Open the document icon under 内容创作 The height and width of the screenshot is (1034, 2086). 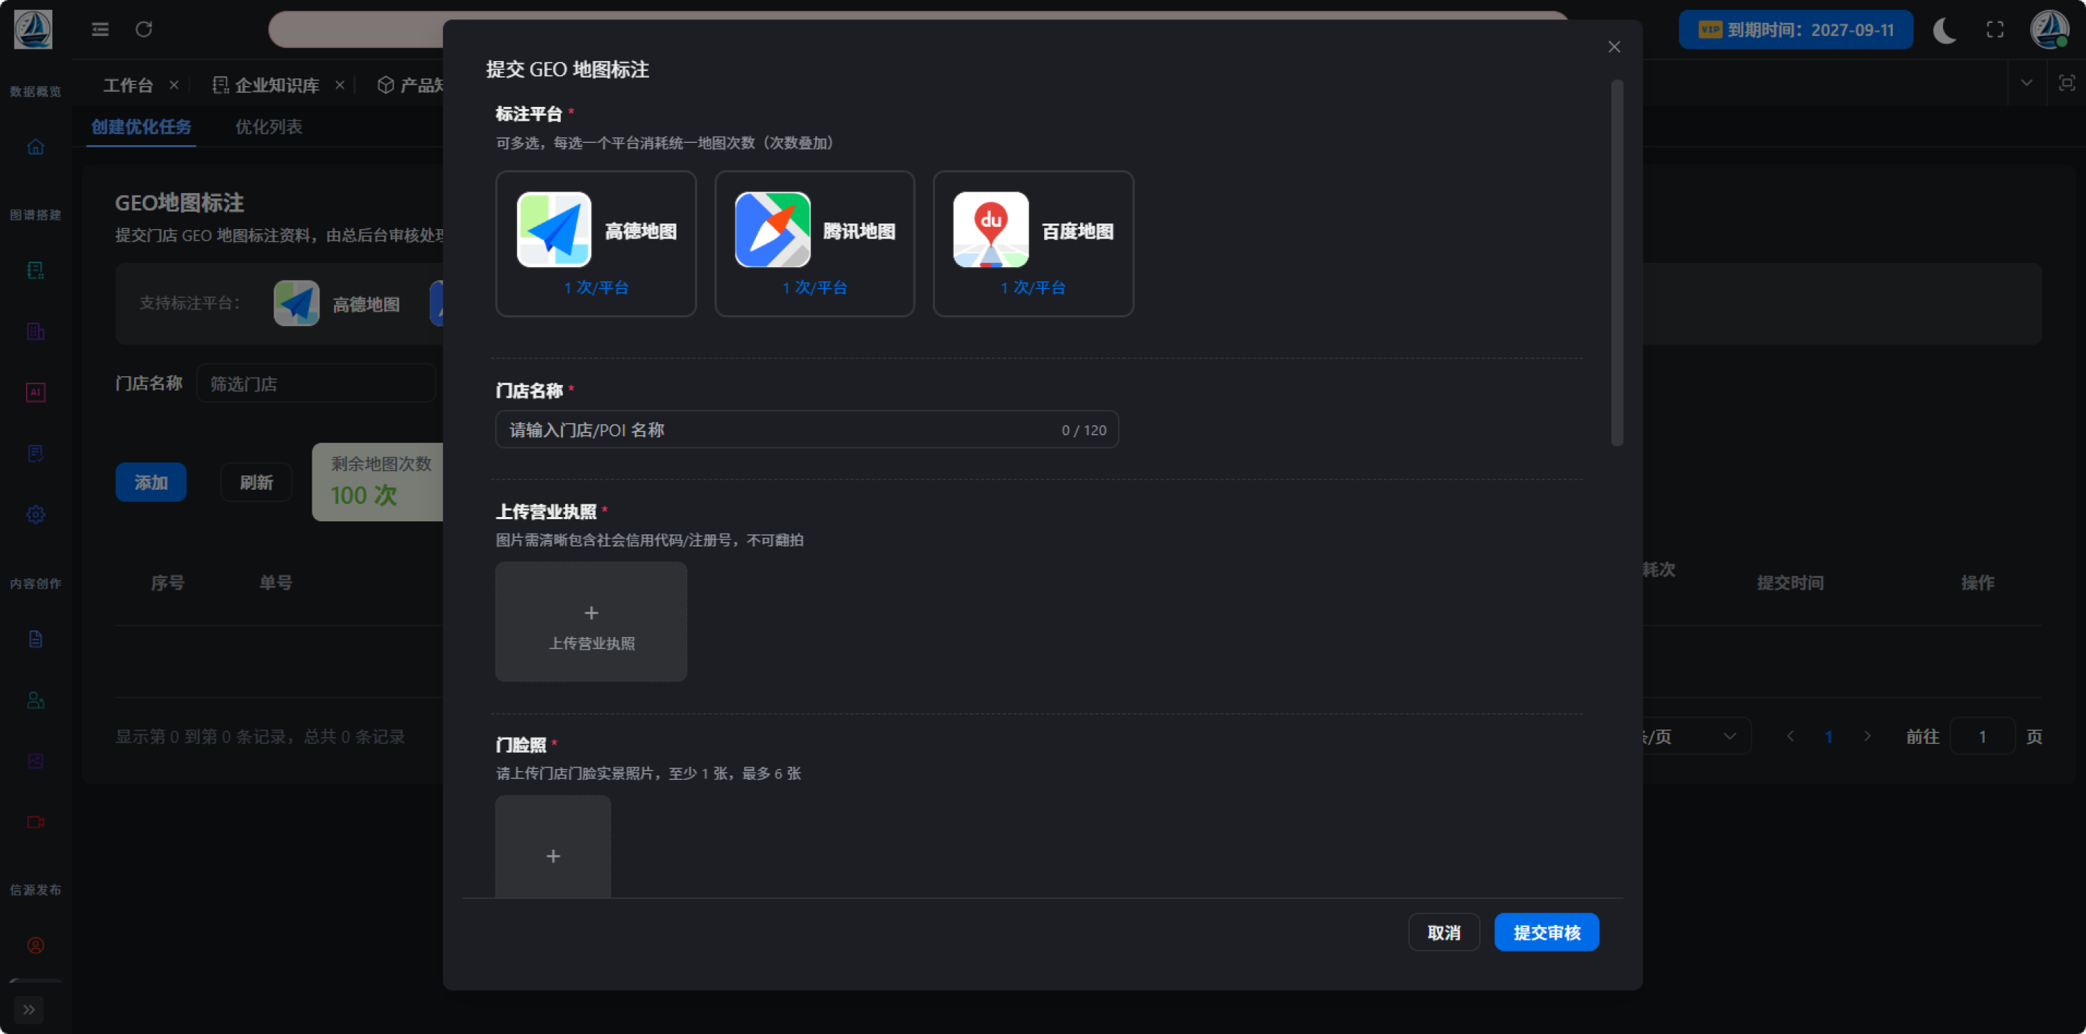click(36, 639)
